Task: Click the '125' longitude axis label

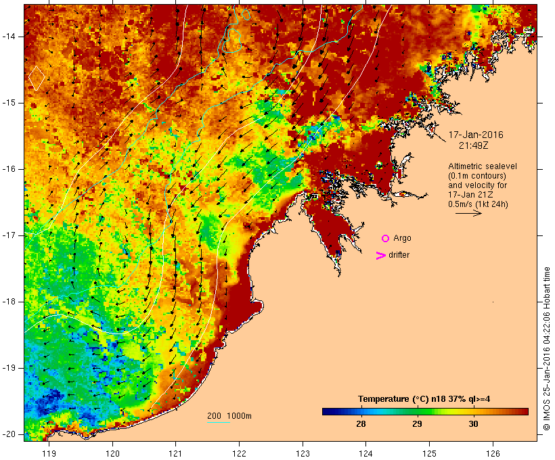Action: pos(429,453)
